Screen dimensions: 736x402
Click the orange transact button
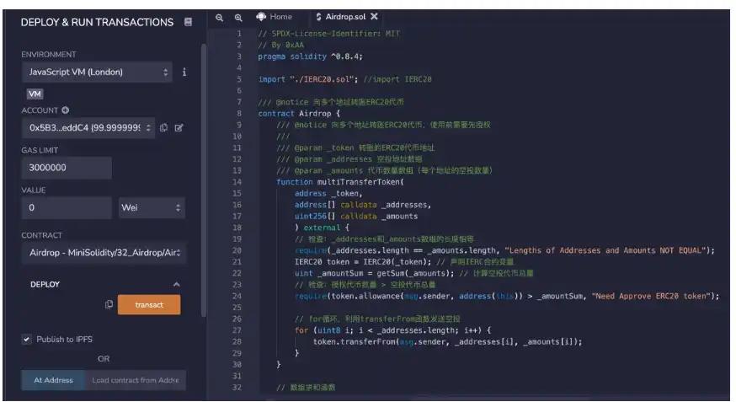click(x=149, y=305)
